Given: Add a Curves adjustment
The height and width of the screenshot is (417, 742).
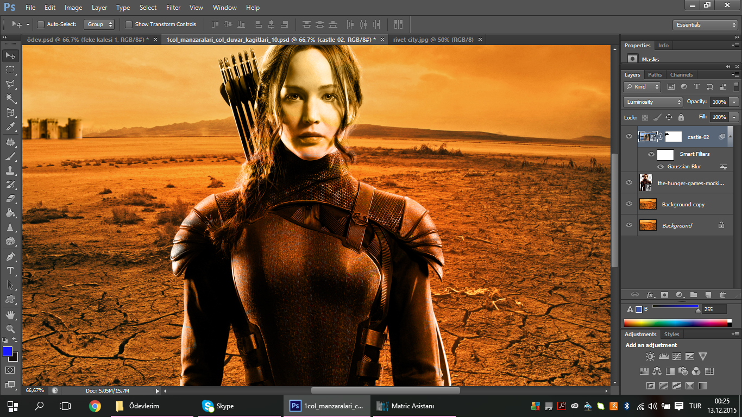Looking at the screenshot, I should (x=676, y=357).
